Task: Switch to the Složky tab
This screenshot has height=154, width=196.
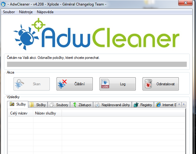Action: 38,105
